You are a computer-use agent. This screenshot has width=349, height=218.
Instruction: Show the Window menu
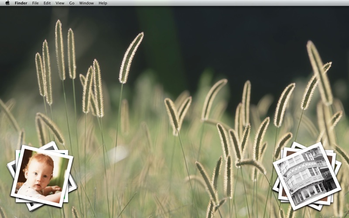point(86,3)
